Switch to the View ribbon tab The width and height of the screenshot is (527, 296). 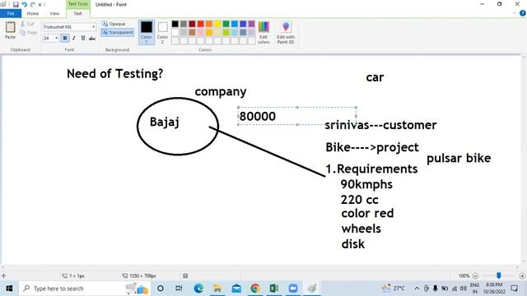[54, 13]
